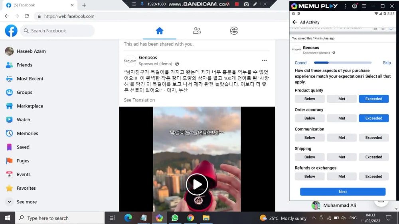
Task: Reload the browser page
Action: click(x=27, y=16)
